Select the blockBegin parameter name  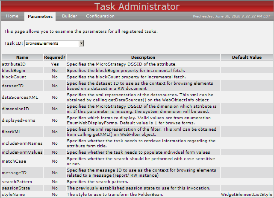pyautogui.click(x=13, y=71)
